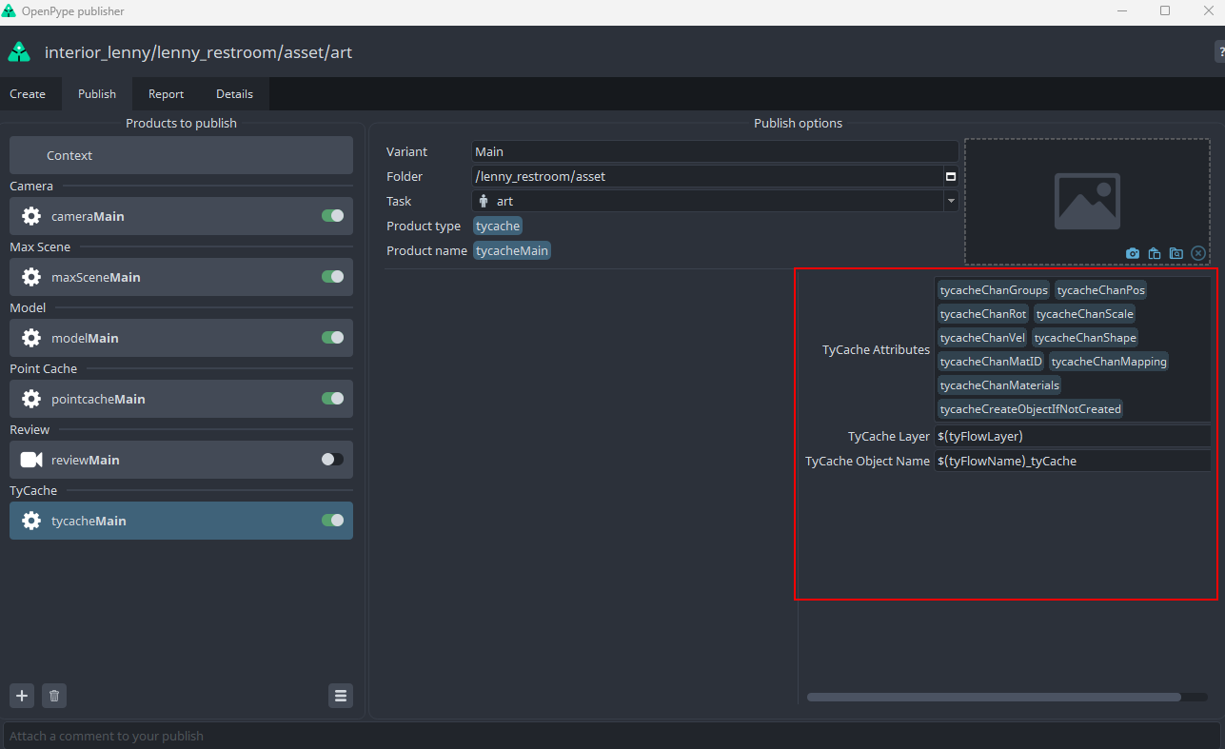1225x749 pixels.
Task: Click the plus icon to add product
Action: click(22, 696)
